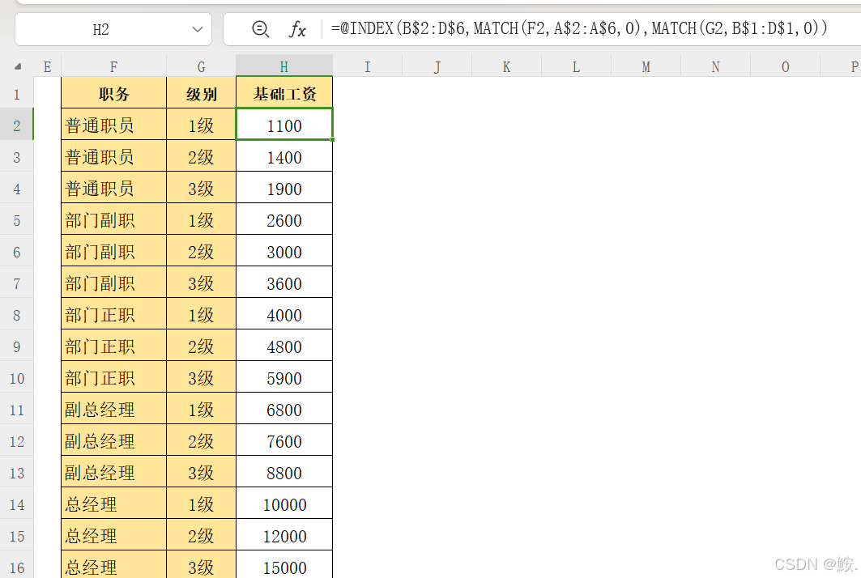Select the cell with value 3600
Screen dimensions: 861x578
[284, 283]
